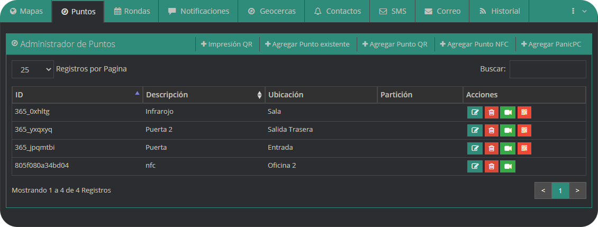Show QR code for Puerta 2

coord(524,130)
